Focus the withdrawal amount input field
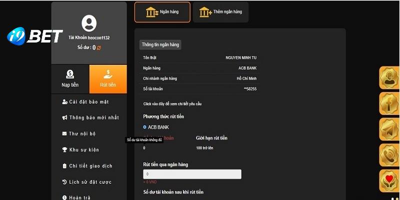Image resolution: width=400 pixels, height=200 pixels. pyautogui.click(x=192, y=174)
